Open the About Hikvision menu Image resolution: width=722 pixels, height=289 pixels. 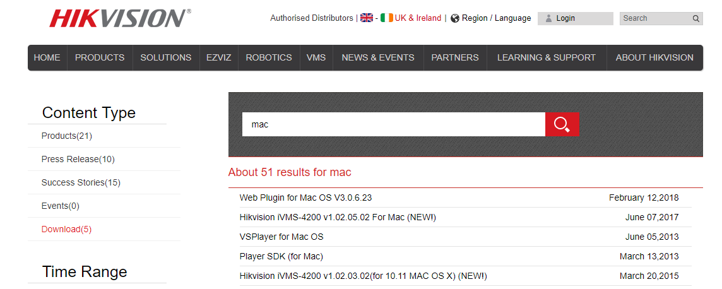click(654, 57)
